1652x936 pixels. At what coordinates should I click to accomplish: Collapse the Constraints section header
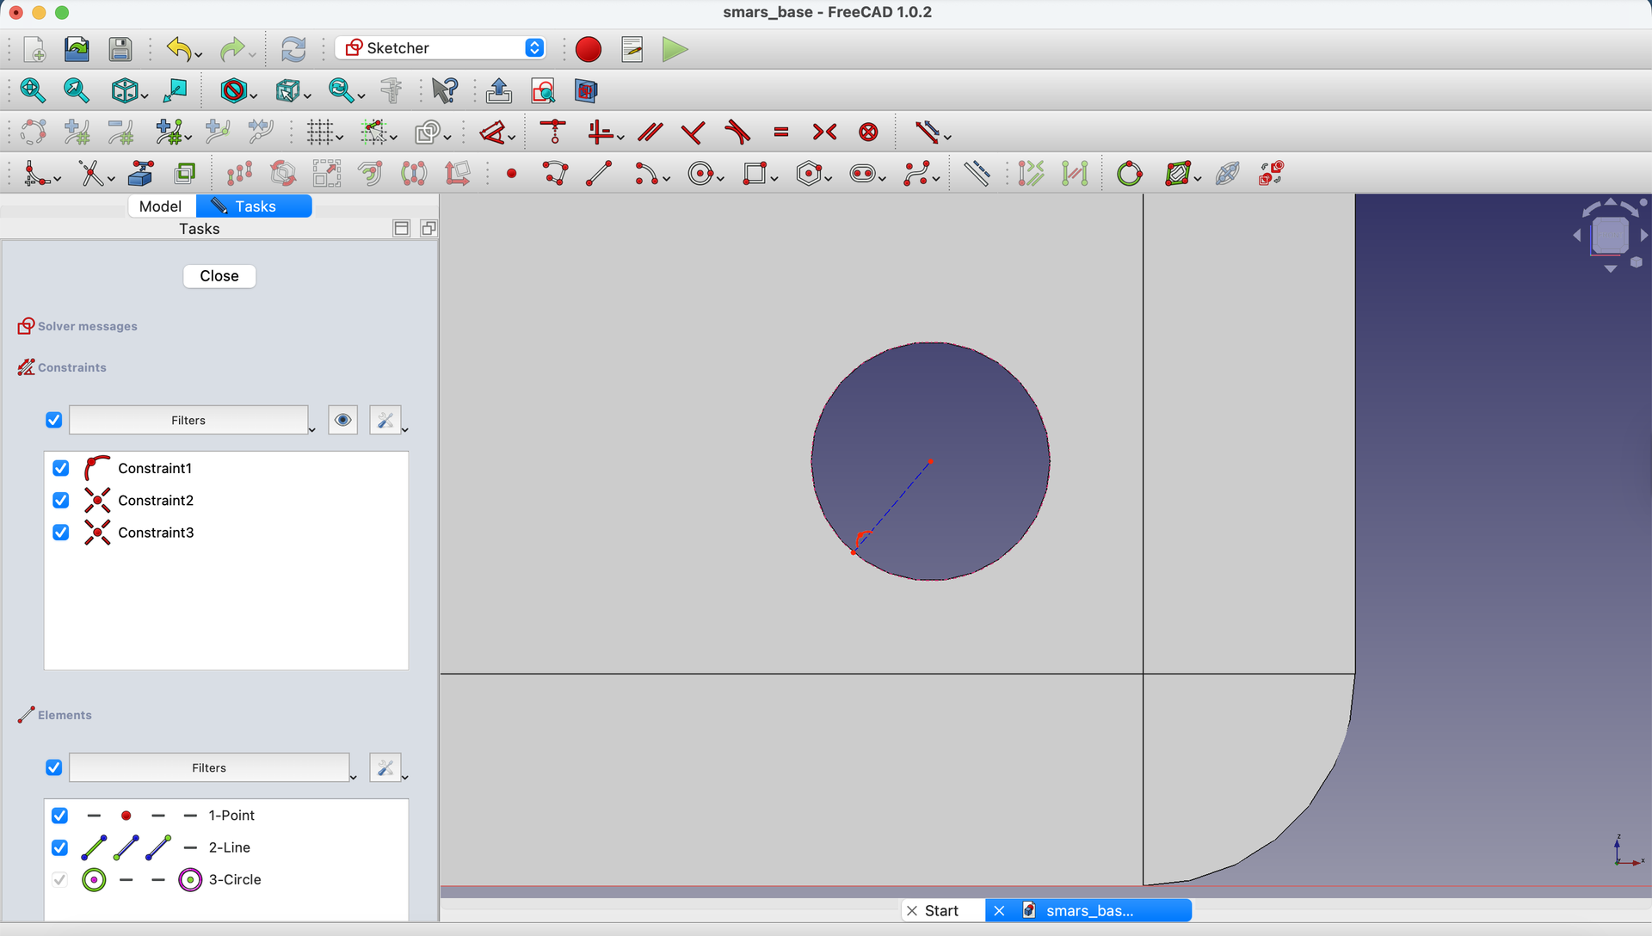pyautogui.click(x=71, y=367)
